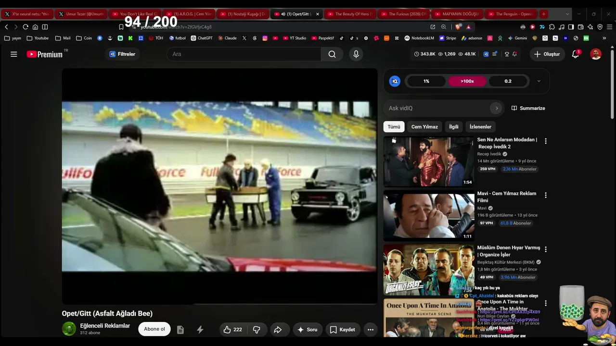Viewport: 616px width, 346px height.
Task: Open the Recep İvedik 2 video thumbnail
Action: pos(429,161)
